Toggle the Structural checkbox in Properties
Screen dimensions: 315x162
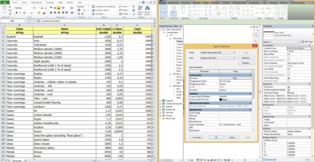point(289,87)
